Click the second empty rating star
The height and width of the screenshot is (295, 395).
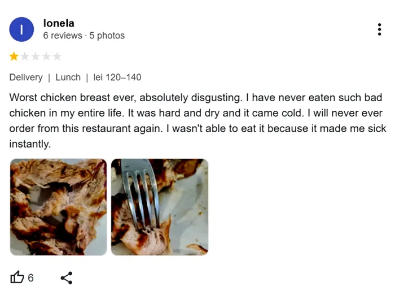24,57
